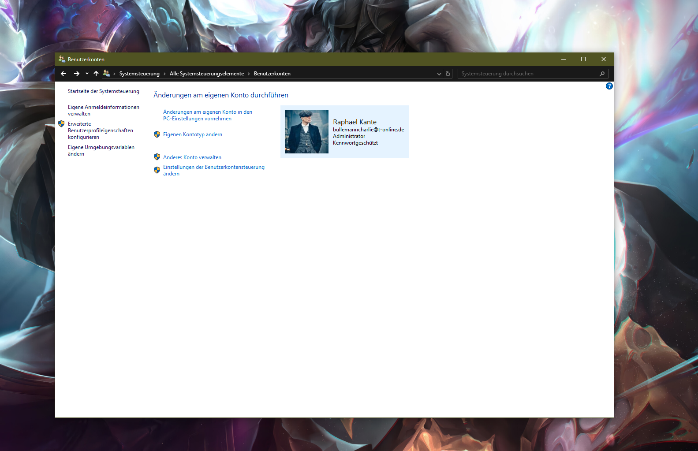Close the Benutzerkonten window
The width and height of the screenshot is (698, 451).
pyautogui.click(x=604, y=59)
